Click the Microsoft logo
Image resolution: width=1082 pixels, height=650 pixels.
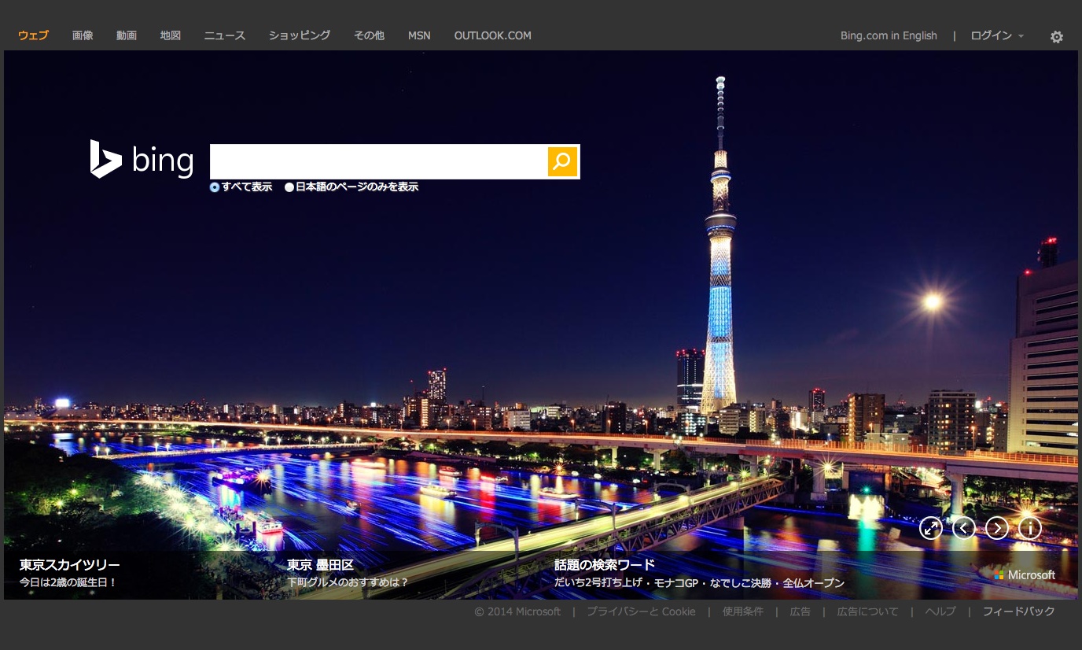pos(1025,575)
